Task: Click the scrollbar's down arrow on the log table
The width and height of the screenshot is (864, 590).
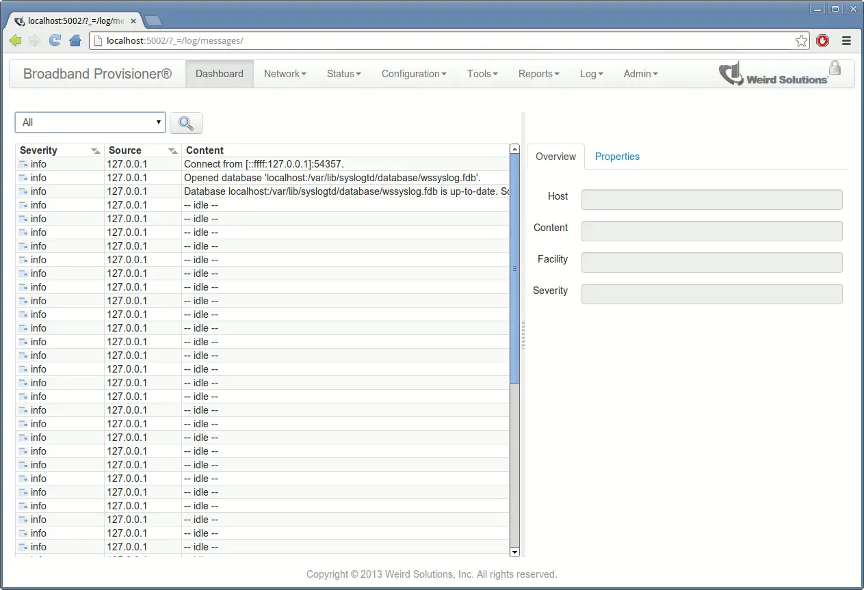Action: click(514, 552)
